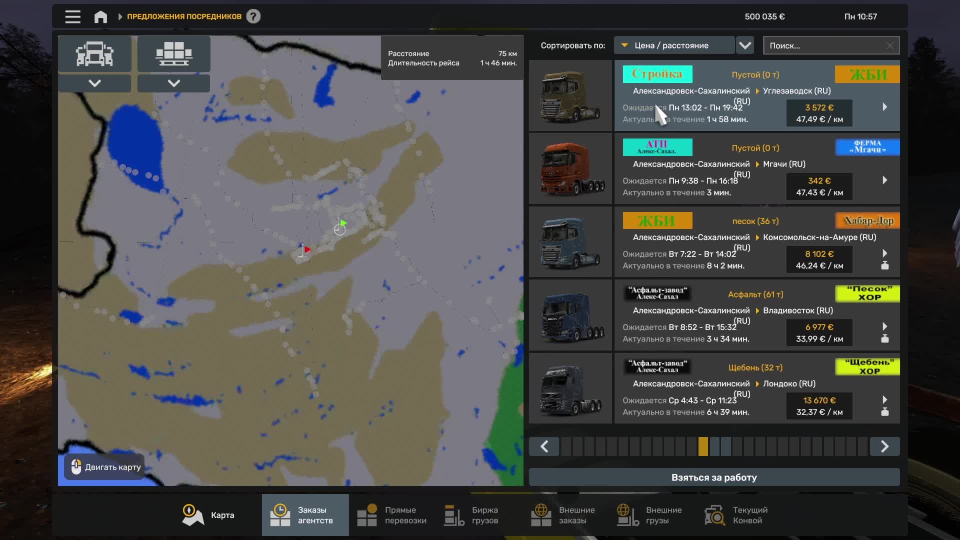The width and height of the screenshot is (960, 540).
Task: Expand details arrow for Владивосток job
Action: [884, 326]
